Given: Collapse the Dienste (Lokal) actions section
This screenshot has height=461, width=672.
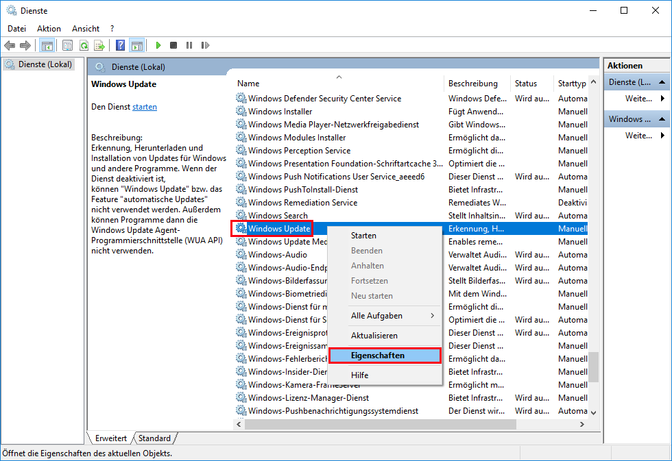Looking at the screenshot, I should click(662, 82).
